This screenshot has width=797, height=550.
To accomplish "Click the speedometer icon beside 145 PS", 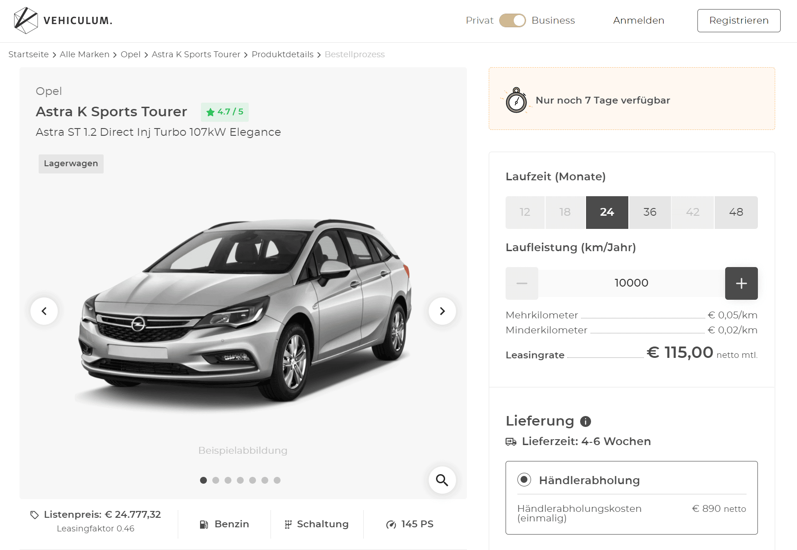I will point(391,525).
